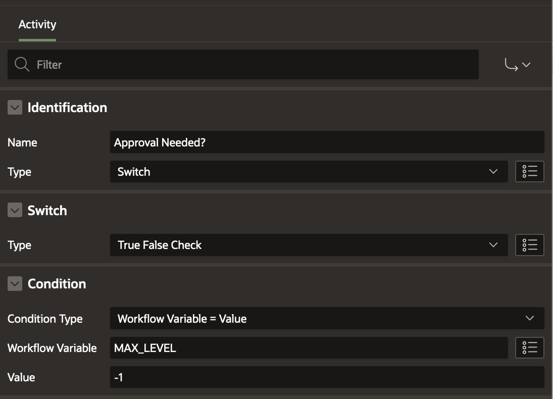Open the activity Type dropdown showing Switch

(308, 172)
